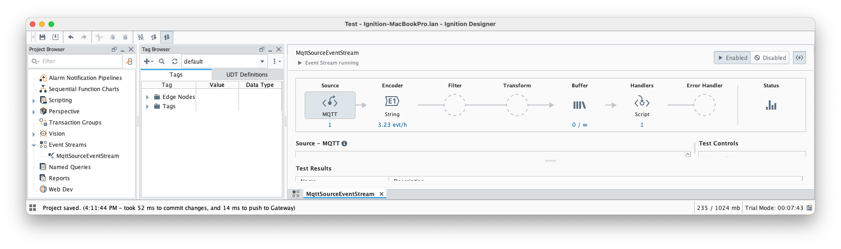Click the Value column header
The width and height of the screenshot is (841, 249).
tap(217, 85)
